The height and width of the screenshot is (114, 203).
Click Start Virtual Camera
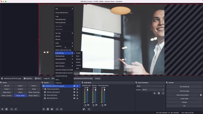tap(183, 95)
